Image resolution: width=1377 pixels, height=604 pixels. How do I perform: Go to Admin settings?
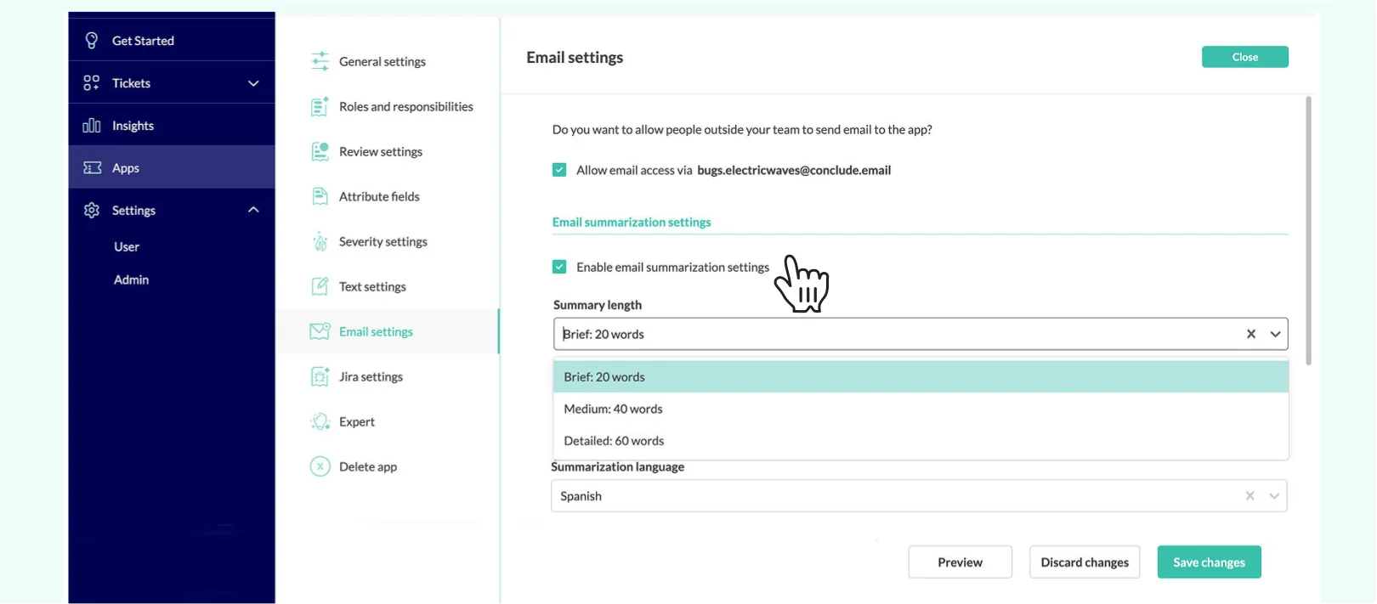(x=132, y=279)
